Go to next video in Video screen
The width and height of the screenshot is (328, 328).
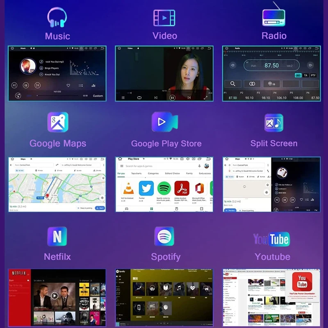click(189, 98)
